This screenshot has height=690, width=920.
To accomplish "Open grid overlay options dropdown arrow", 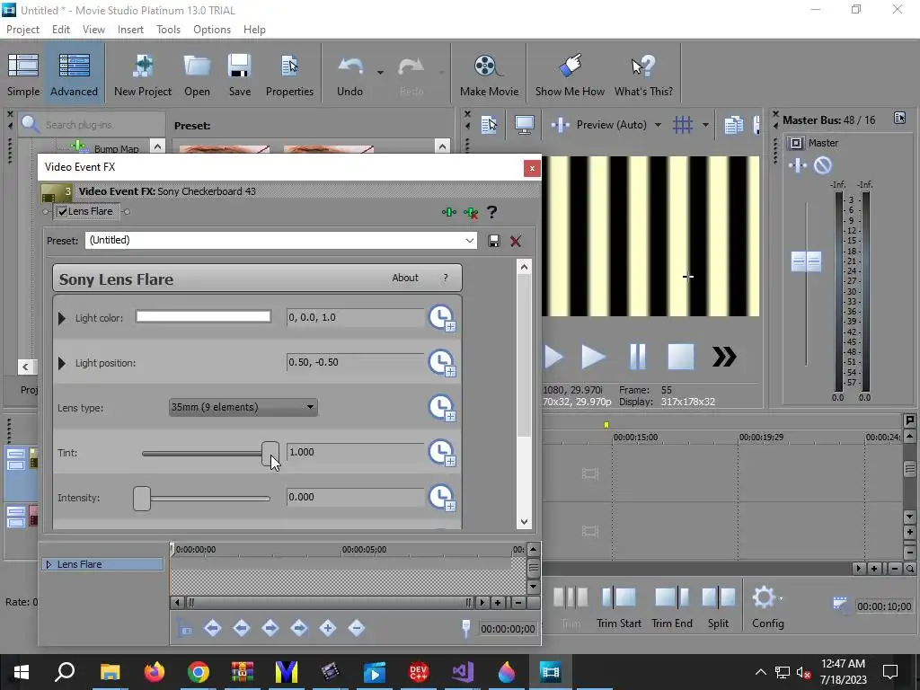I will tap(705, 124).
